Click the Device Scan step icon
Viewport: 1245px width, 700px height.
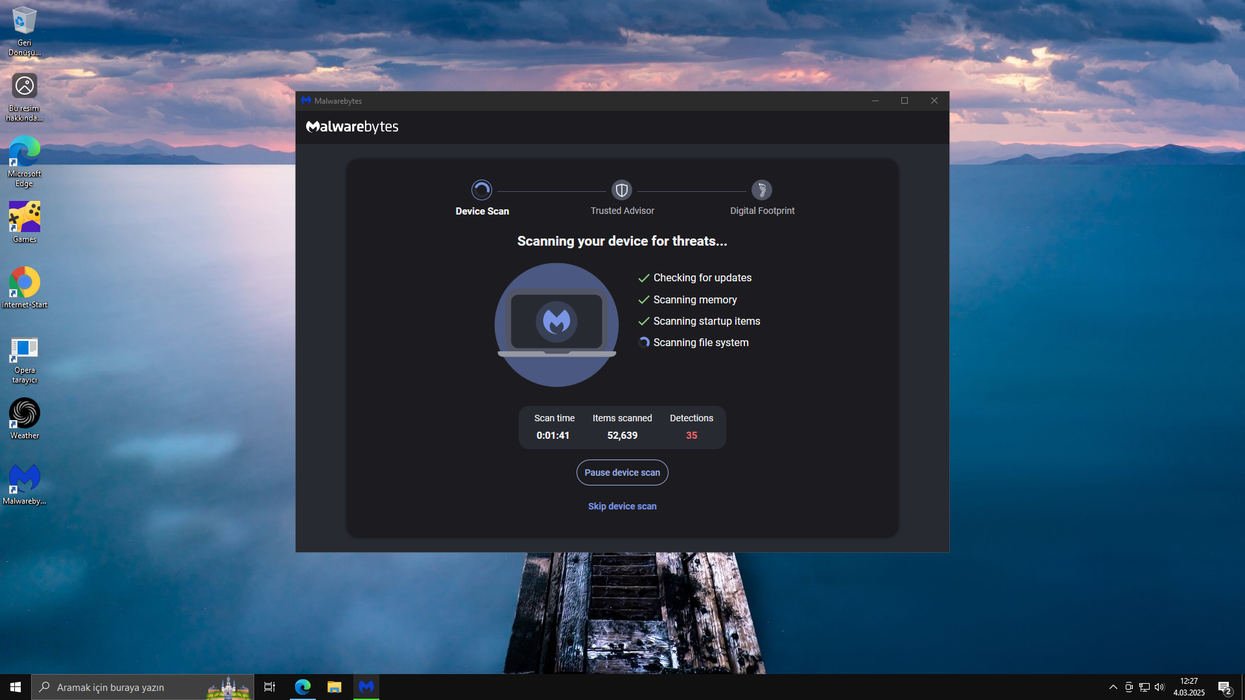[481, 190]
